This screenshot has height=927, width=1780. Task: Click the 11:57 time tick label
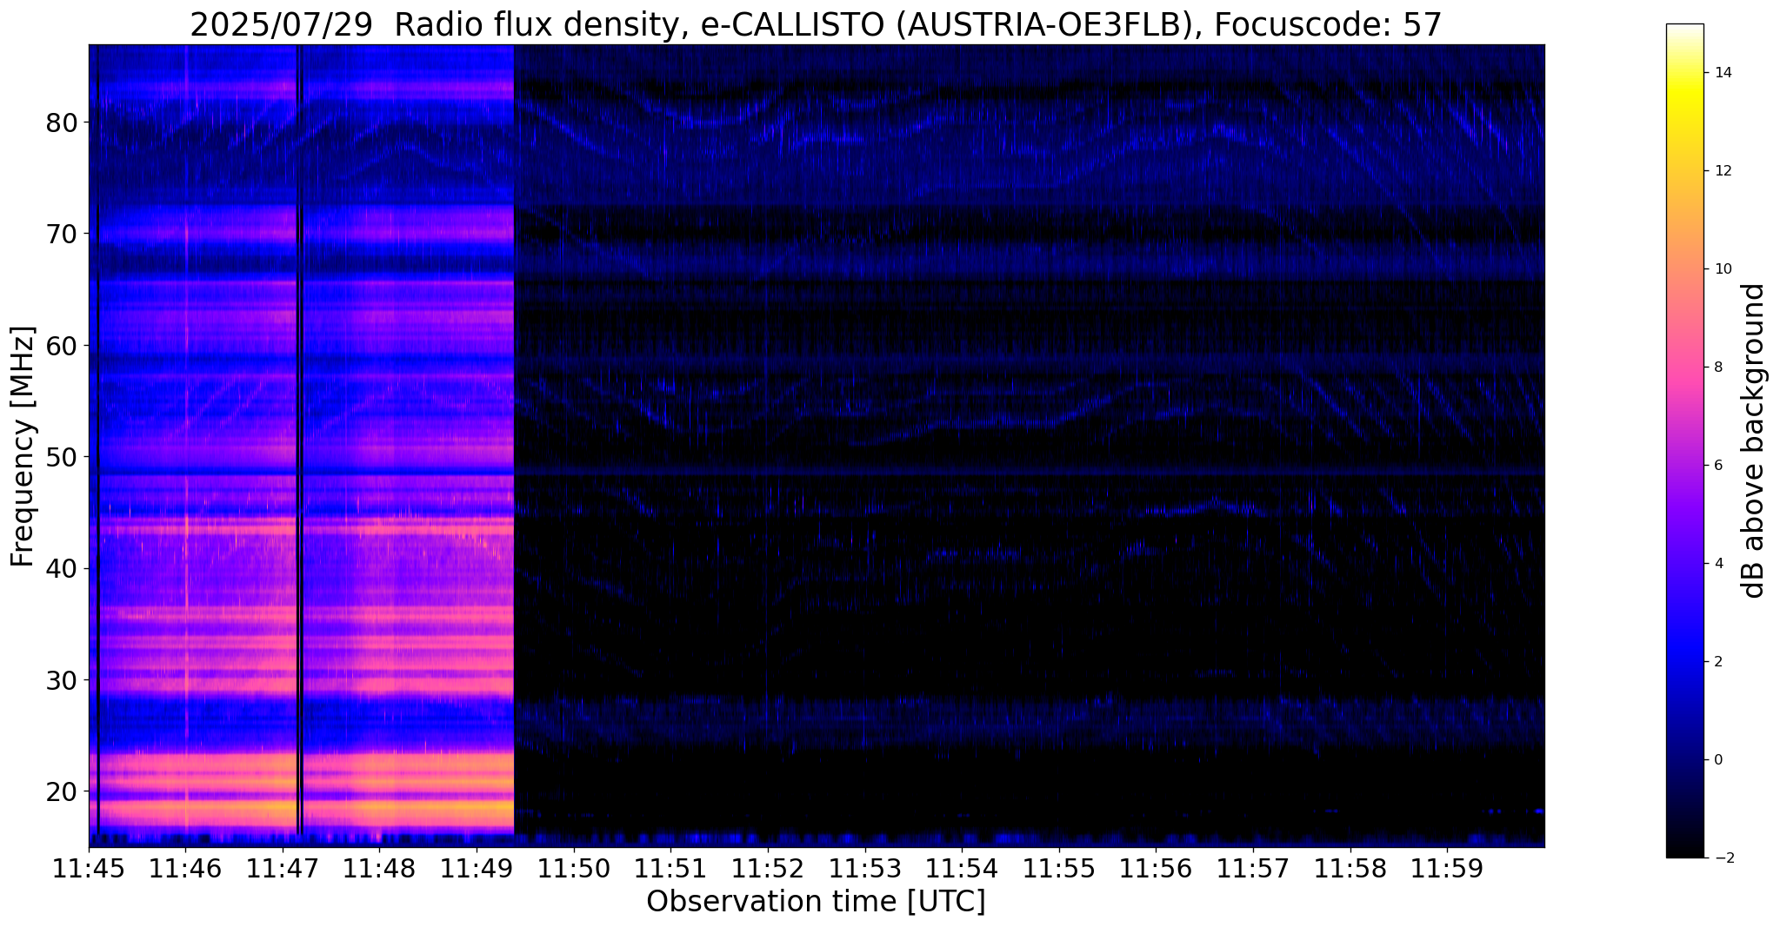click(x=1254, y=869)
